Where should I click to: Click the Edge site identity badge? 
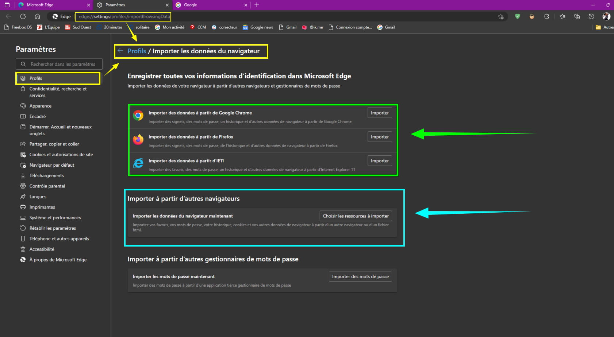[61, 16]
